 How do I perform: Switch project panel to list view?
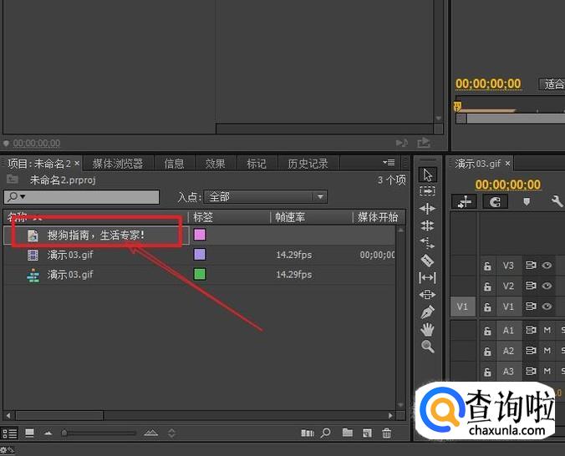click(10, 433)
